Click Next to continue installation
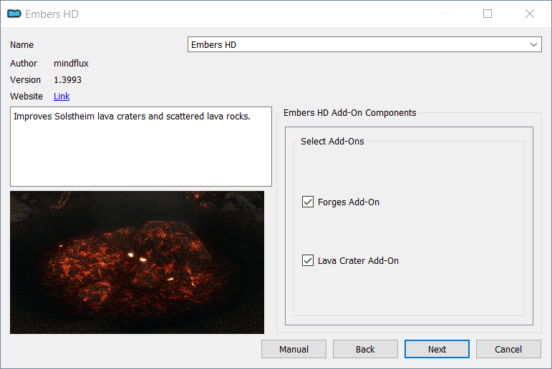Image resolution: width=552 pixels, height=369 pixels. click(437, 349)
